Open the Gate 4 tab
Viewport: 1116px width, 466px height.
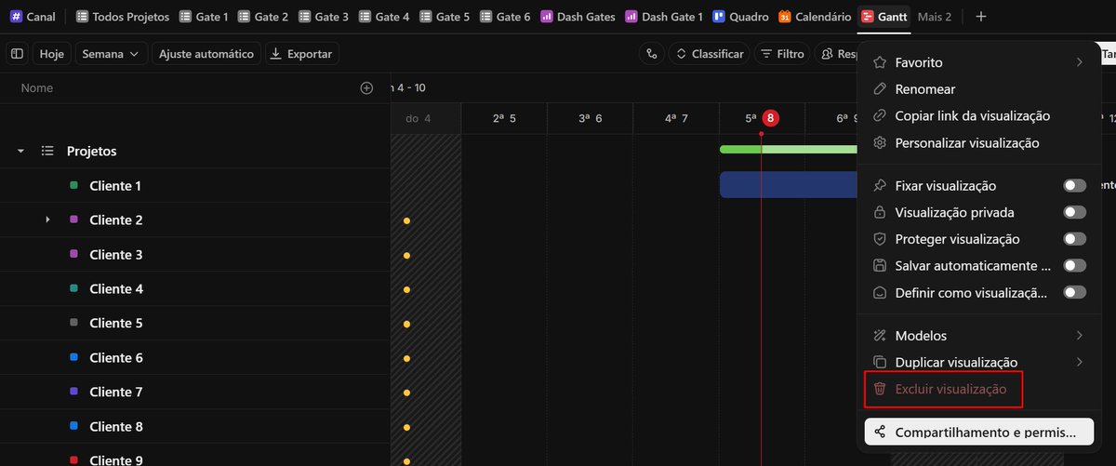[x=385, y=17]
